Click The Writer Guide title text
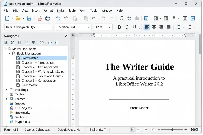Viewport: 203px width, 135px height. click(x=139, y=67)
